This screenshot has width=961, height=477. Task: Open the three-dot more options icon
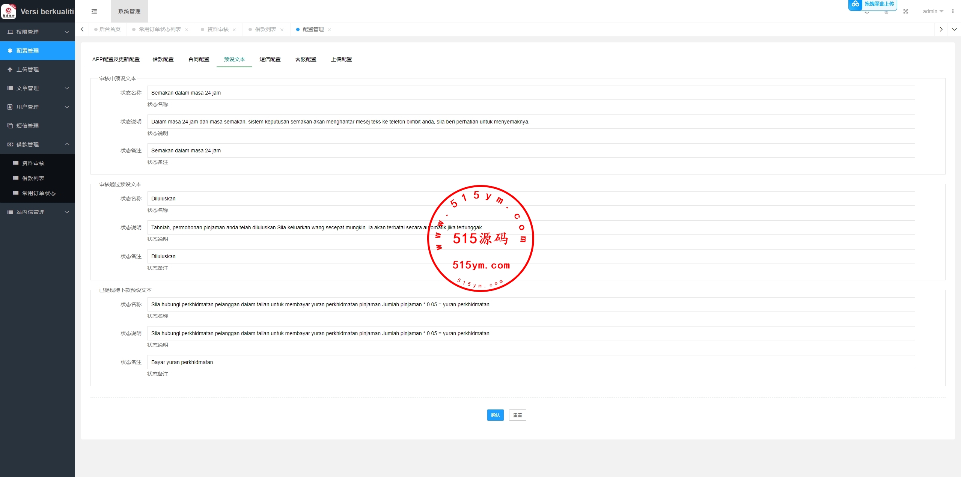[x=953, y=12]
